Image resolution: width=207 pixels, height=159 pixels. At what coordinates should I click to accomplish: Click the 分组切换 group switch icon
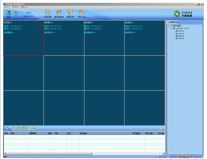click(x=70, y=13)
